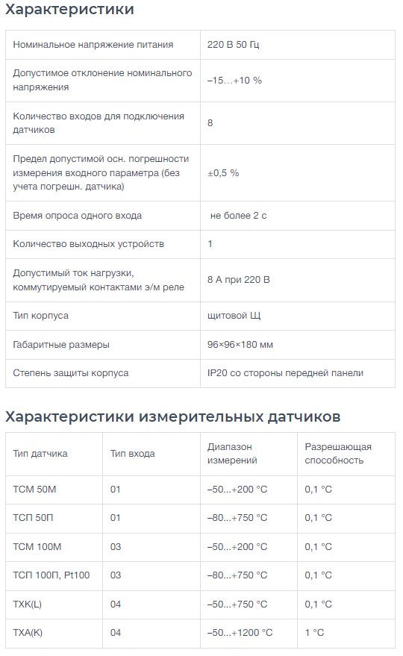403x656 pixels.
Task: Click the 96×96×180 мм dimensions value
Action: 240,345
